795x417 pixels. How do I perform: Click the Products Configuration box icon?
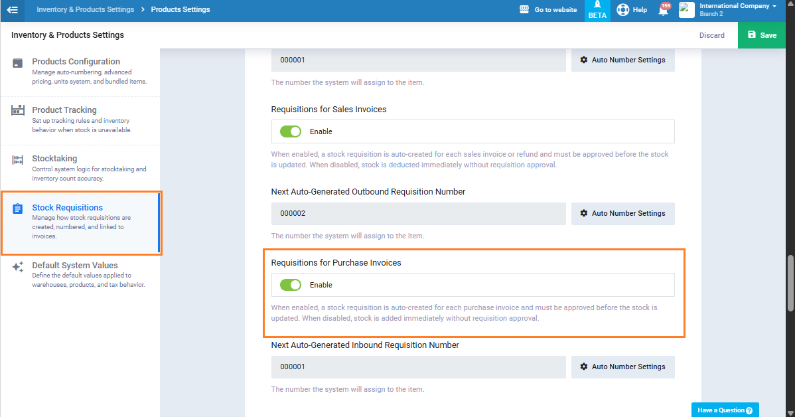point(18,63)
